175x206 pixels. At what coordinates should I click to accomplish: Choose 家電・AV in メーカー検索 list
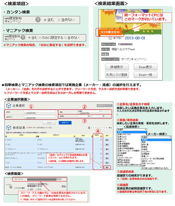click(145, 156)
